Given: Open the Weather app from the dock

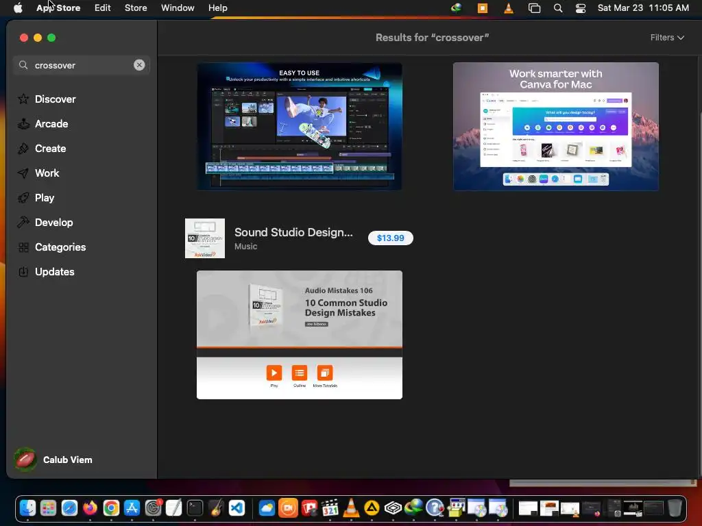Looking at the screenshot, I should pos(267,508).
